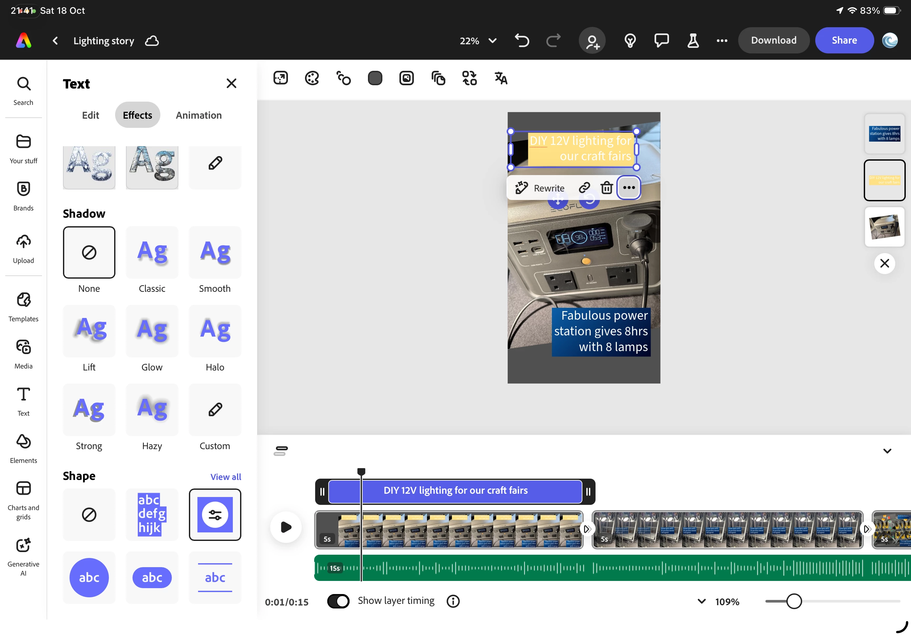The width and height of the screenshot is (911, 636).
Task: Select the Glow shadow style
Action: tap(152, 331)
